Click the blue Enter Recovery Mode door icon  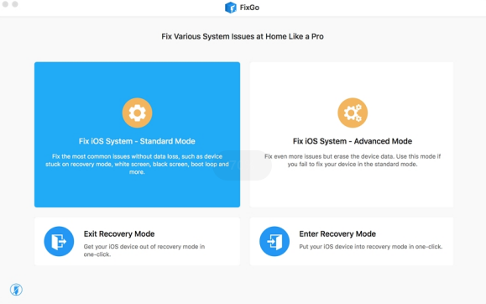tap(274, 241)
